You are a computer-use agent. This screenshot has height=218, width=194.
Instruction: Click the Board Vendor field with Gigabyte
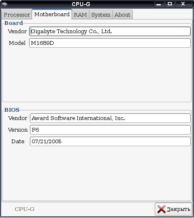[110, 32]
